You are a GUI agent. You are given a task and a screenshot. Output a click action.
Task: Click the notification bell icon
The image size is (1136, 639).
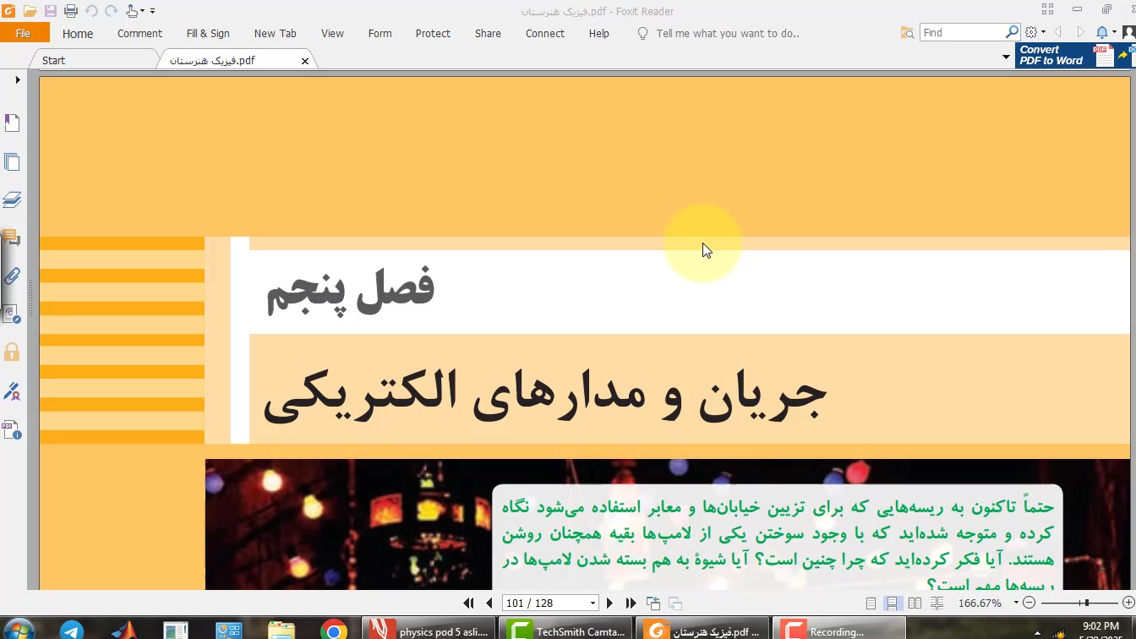pos(1101,33)
